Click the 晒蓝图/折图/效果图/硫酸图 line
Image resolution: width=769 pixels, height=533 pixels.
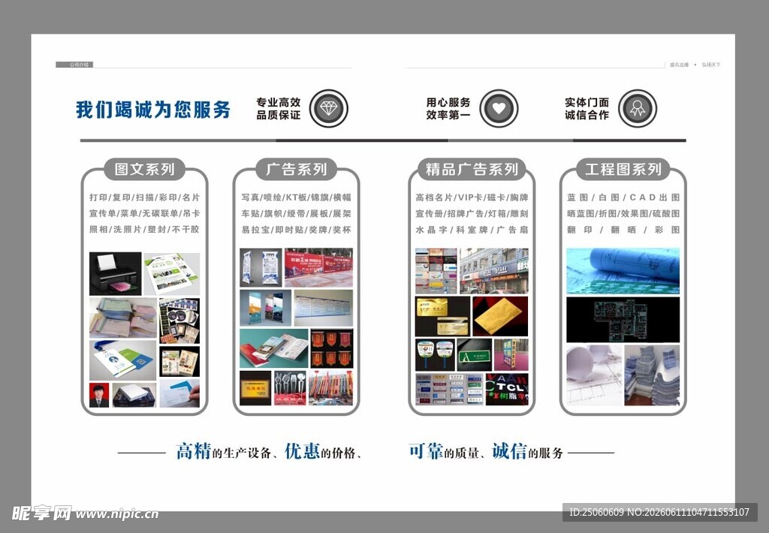coord(623,213)
